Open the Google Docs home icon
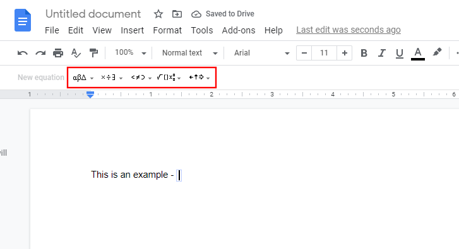 pyautogui.click(x=23, y=20)
